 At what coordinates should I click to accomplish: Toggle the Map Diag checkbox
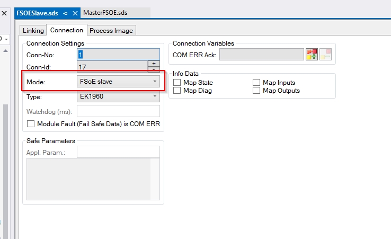coord(177,91)
